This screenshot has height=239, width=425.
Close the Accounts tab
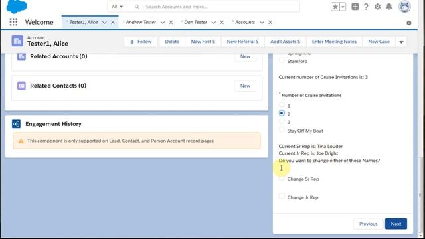(270, 22)
